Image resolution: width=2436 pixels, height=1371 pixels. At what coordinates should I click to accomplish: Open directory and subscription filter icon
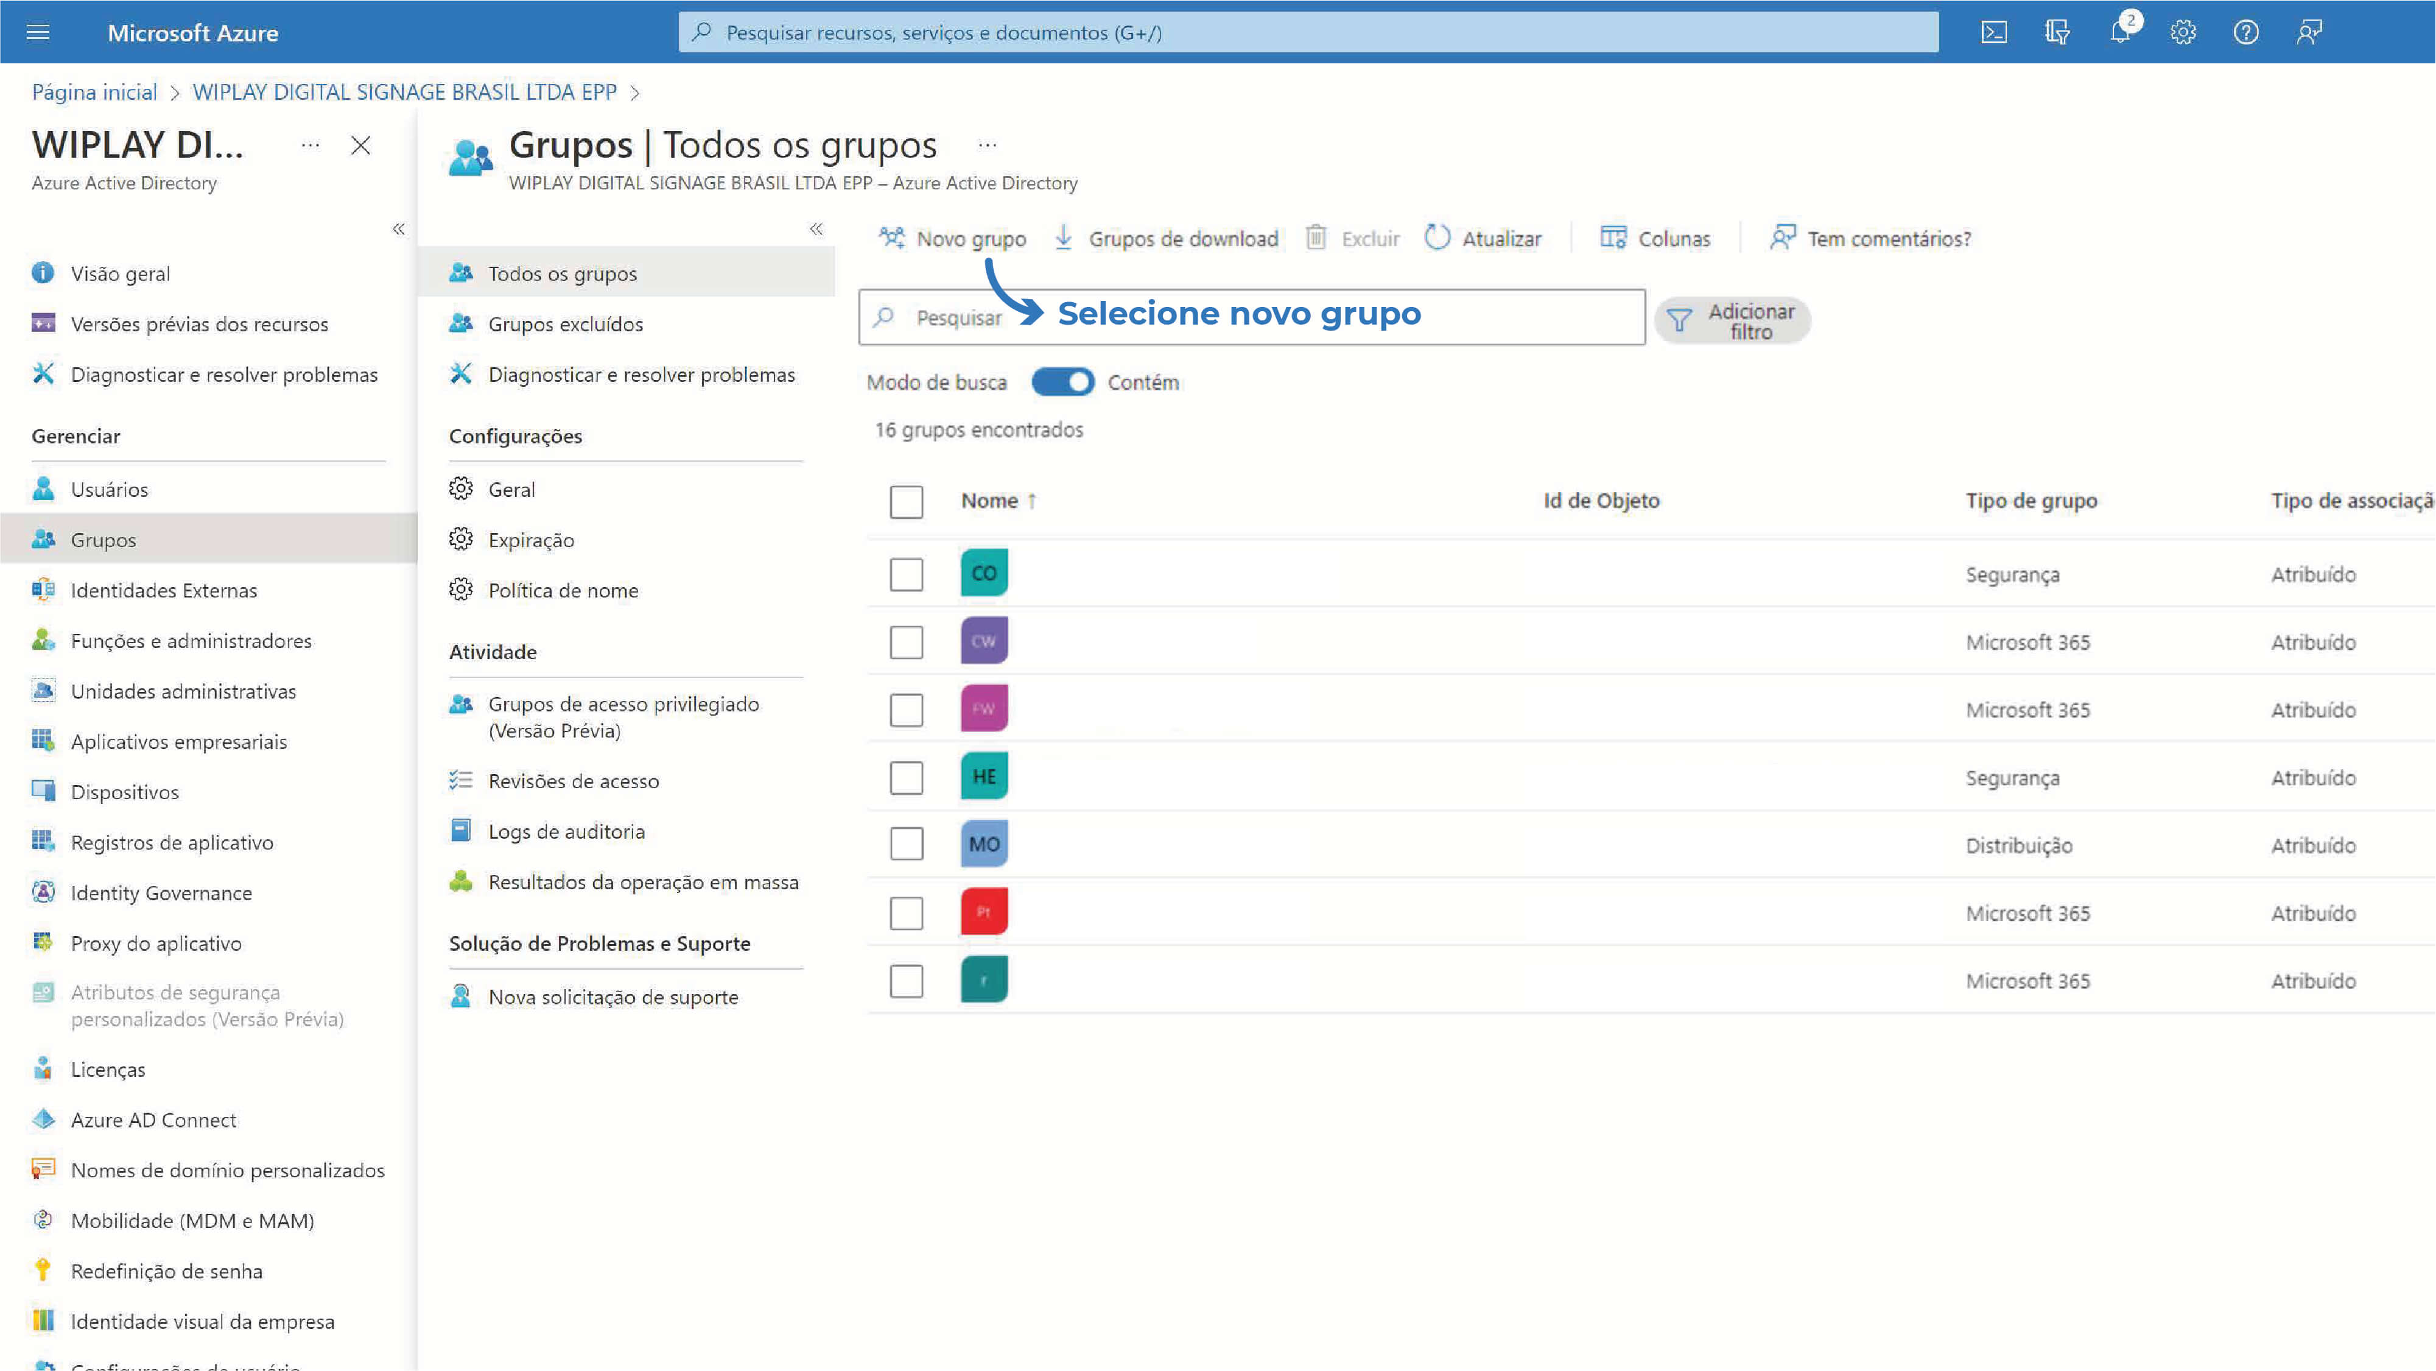[2057, 32]
